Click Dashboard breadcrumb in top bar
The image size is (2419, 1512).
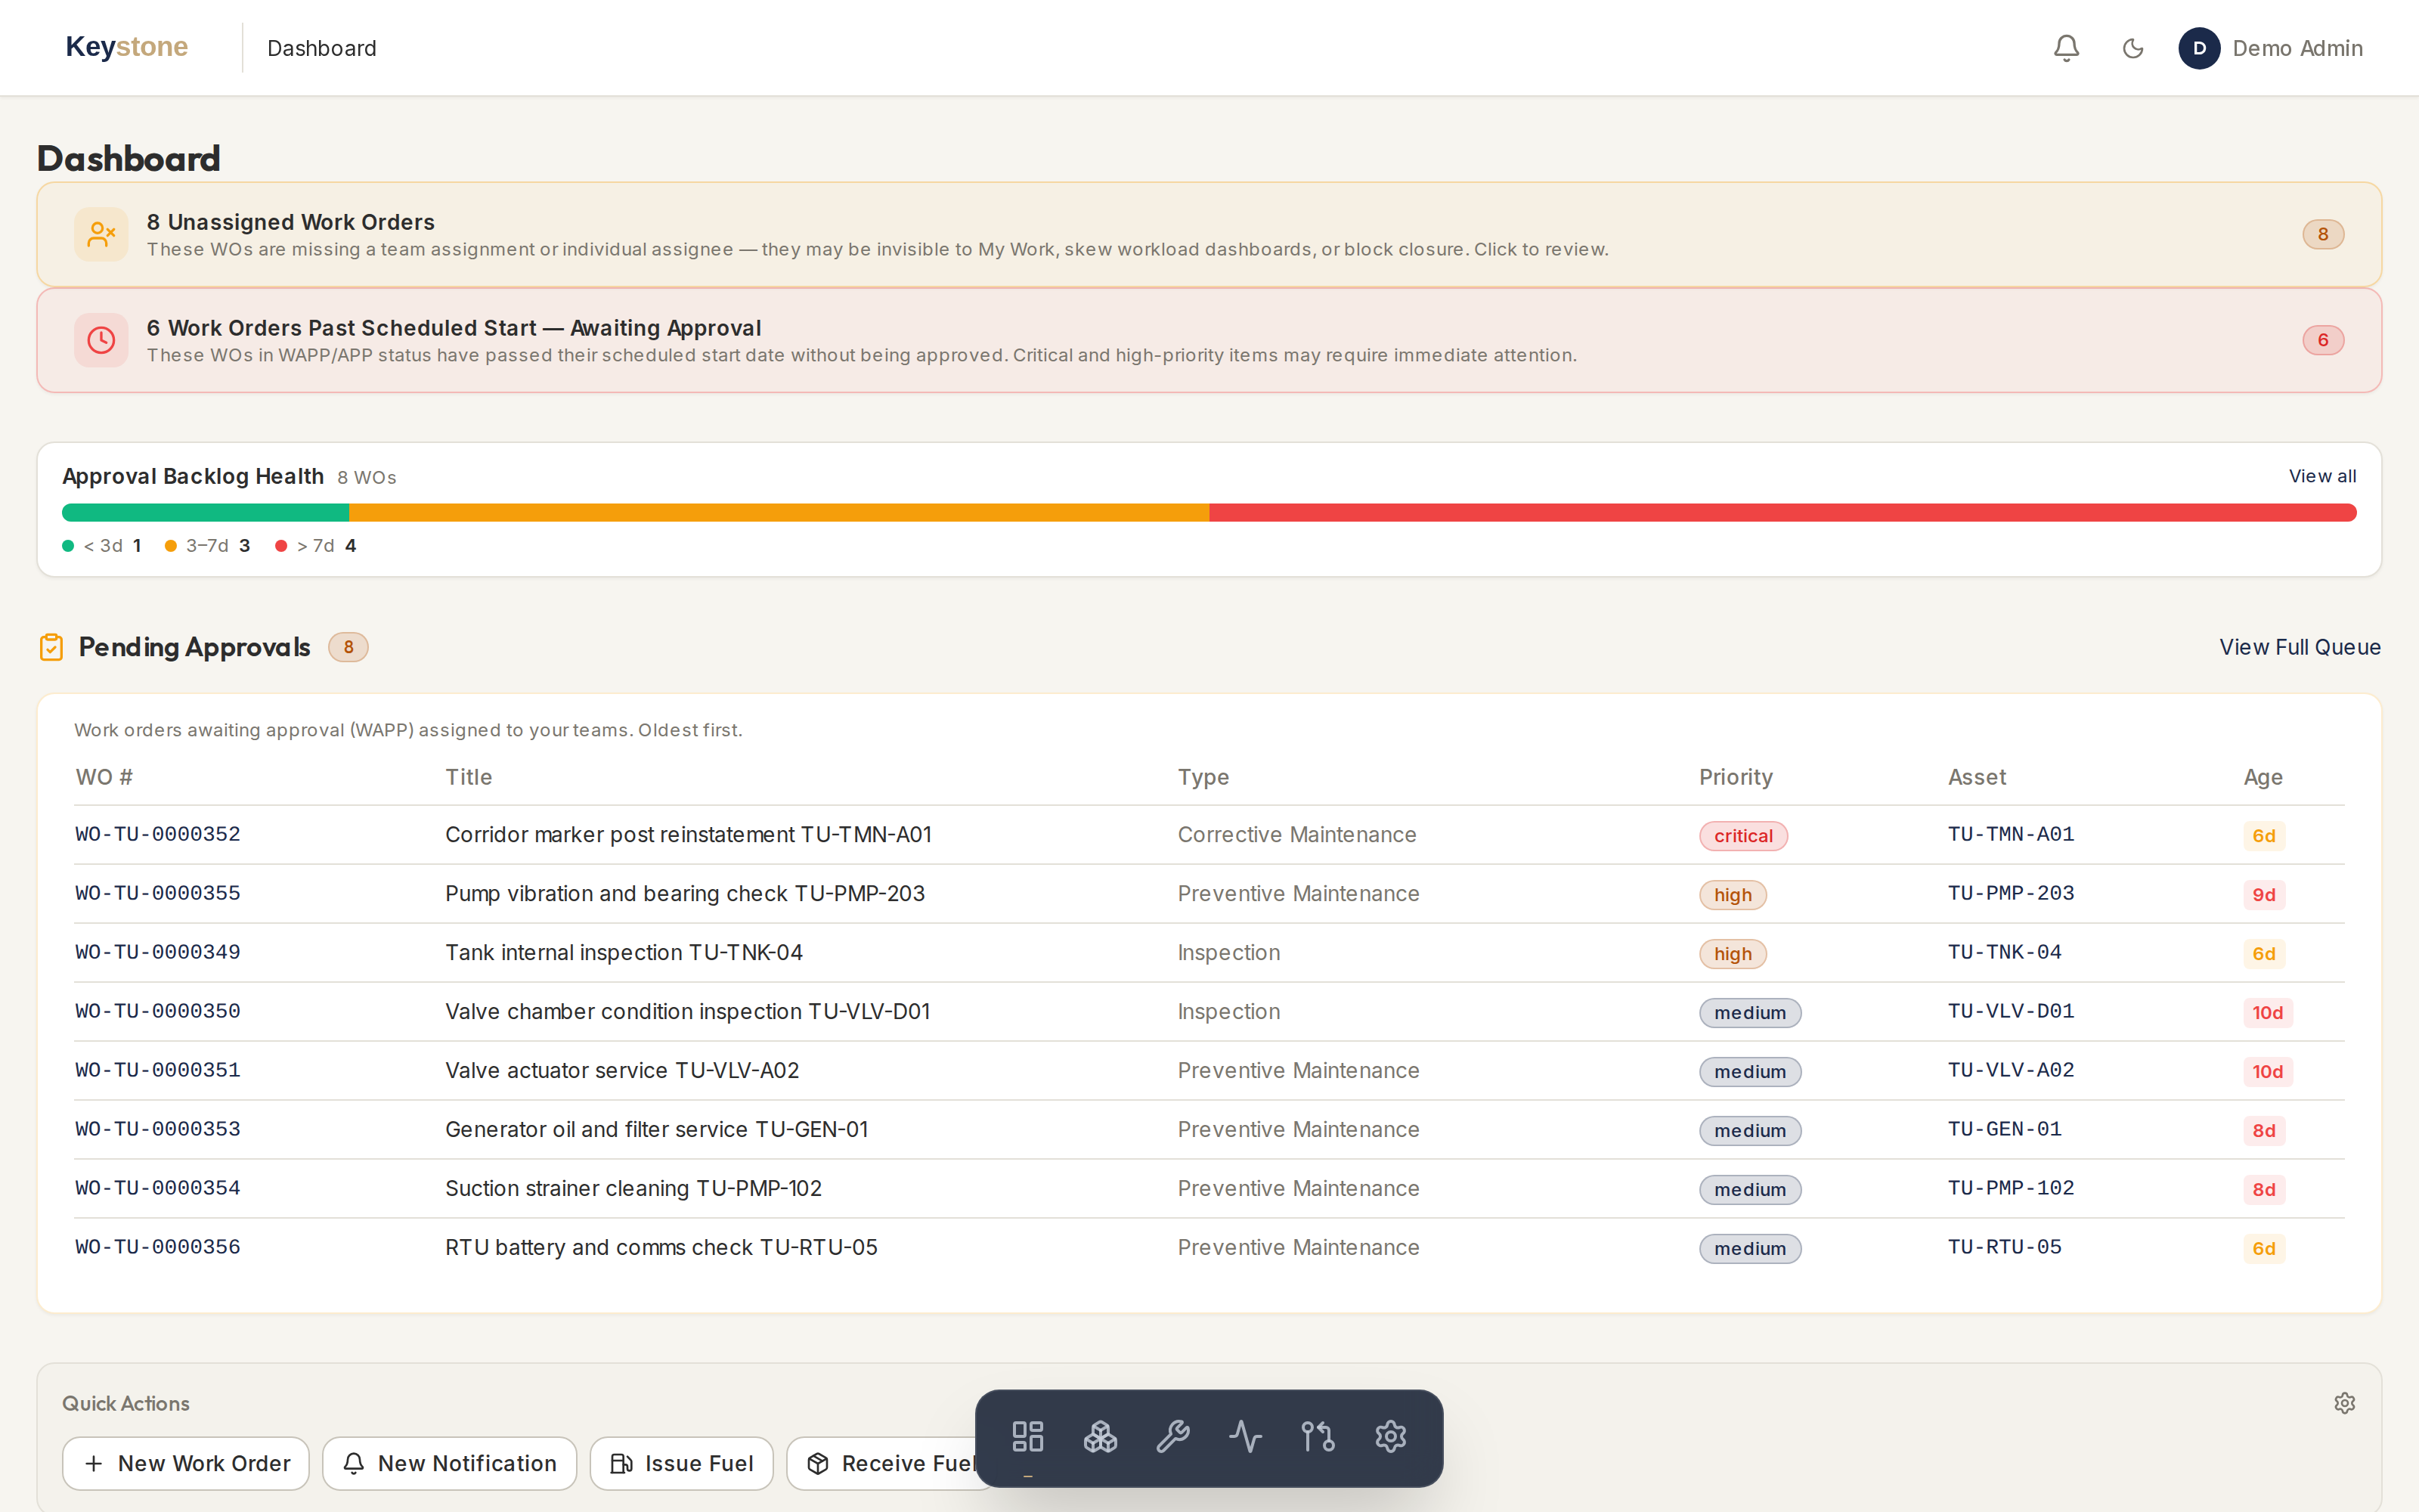click(x=321, y=48)
